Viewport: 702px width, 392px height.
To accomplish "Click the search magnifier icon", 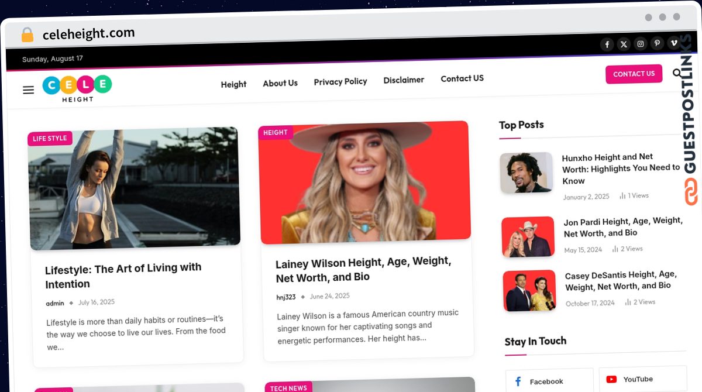I will (x=677, y=73).
